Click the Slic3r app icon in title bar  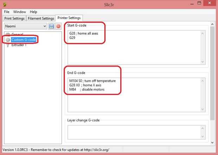point(5,5)
